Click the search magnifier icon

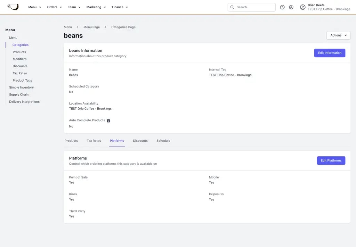click(232, 7)
